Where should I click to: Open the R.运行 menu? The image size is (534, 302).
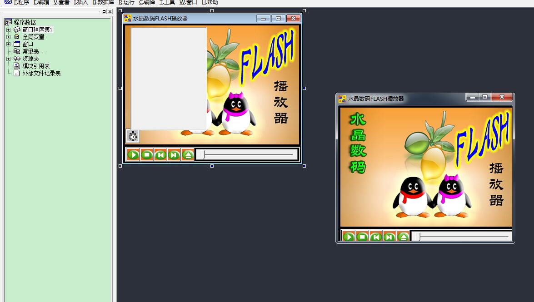tap(126, 2)
